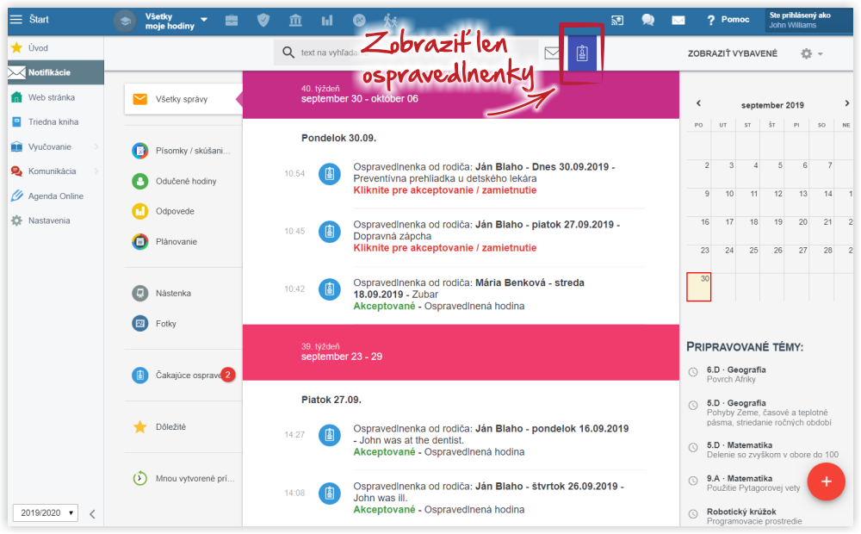The image size is (861, 534).
Task: Open the hamburger menu beside Štart
Action: (15, 20)
